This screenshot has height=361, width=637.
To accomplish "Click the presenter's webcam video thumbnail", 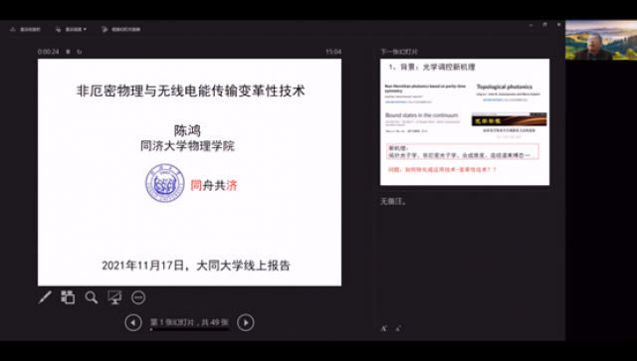I will pyautogui.click(x=601, y=40).
